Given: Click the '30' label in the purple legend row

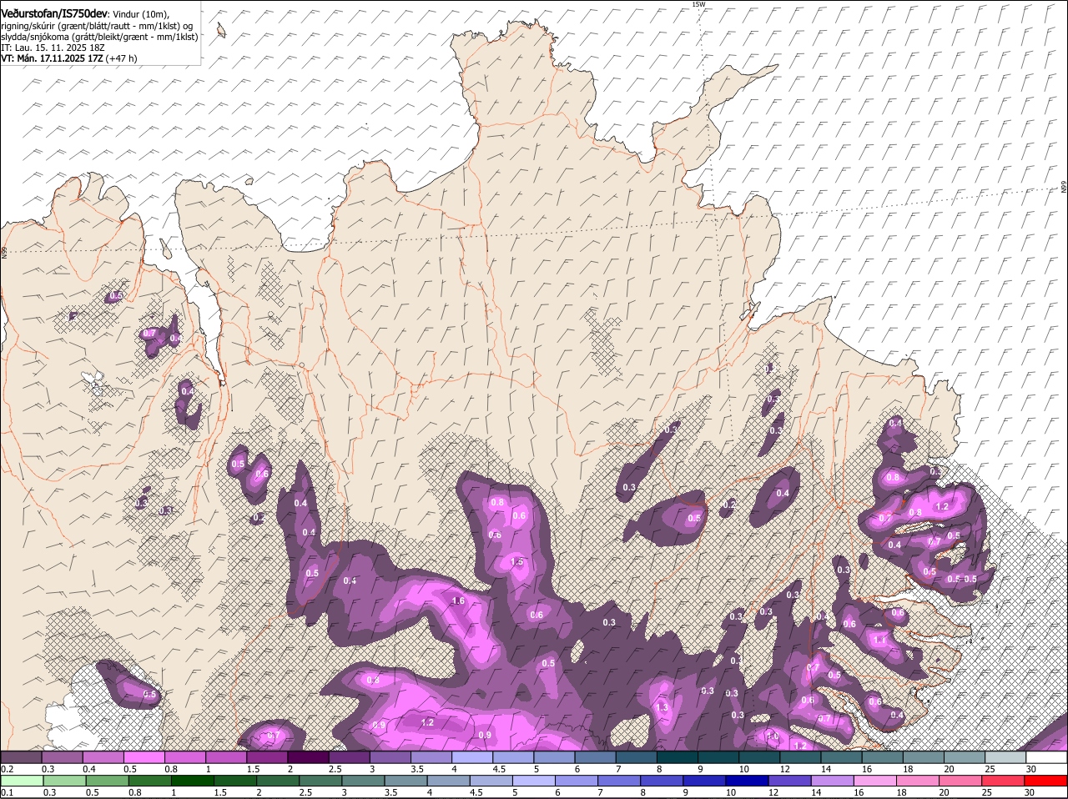Looking at the screenshot, I should 1031,768.
